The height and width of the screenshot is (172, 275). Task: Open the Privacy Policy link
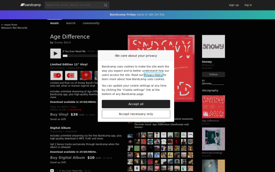[154, 75]
